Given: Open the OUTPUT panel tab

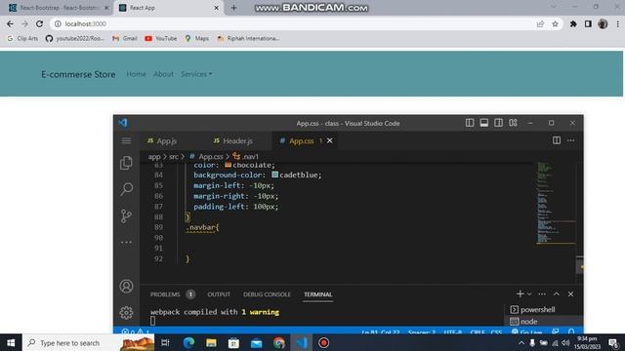Looking at the screenshot, I should point(219,294).
